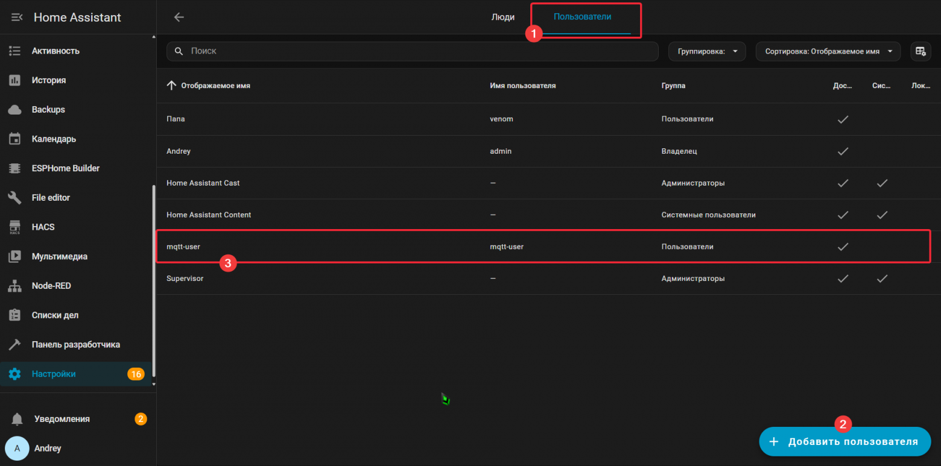This screenshot has height=466, width=941.
Task: Click the Добавить пользователя button
Action: [x=845, y=442]
